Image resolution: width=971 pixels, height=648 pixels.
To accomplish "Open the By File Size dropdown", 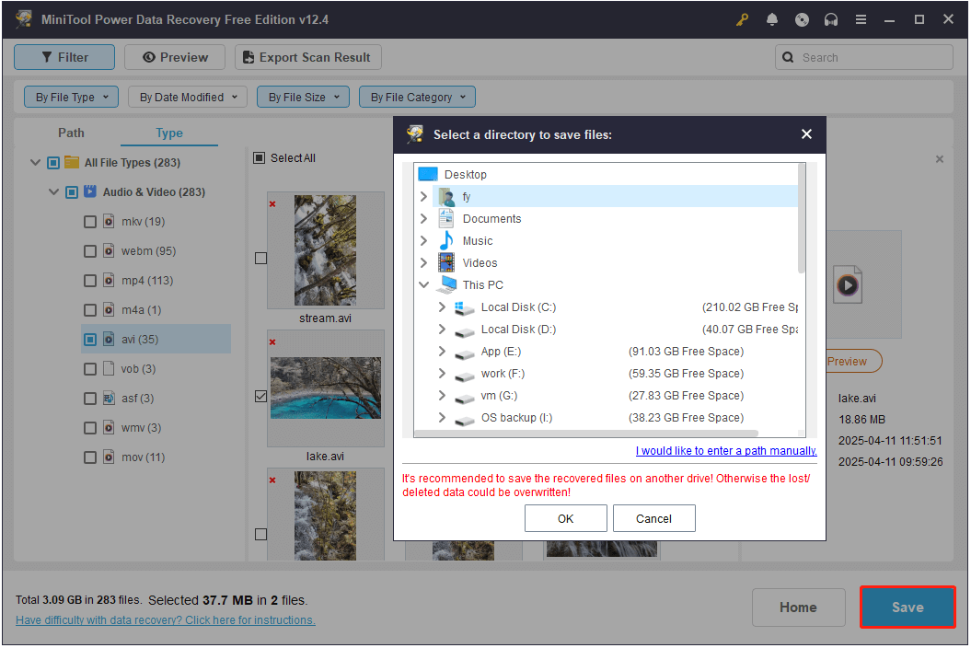I will (x=304, y=97).
